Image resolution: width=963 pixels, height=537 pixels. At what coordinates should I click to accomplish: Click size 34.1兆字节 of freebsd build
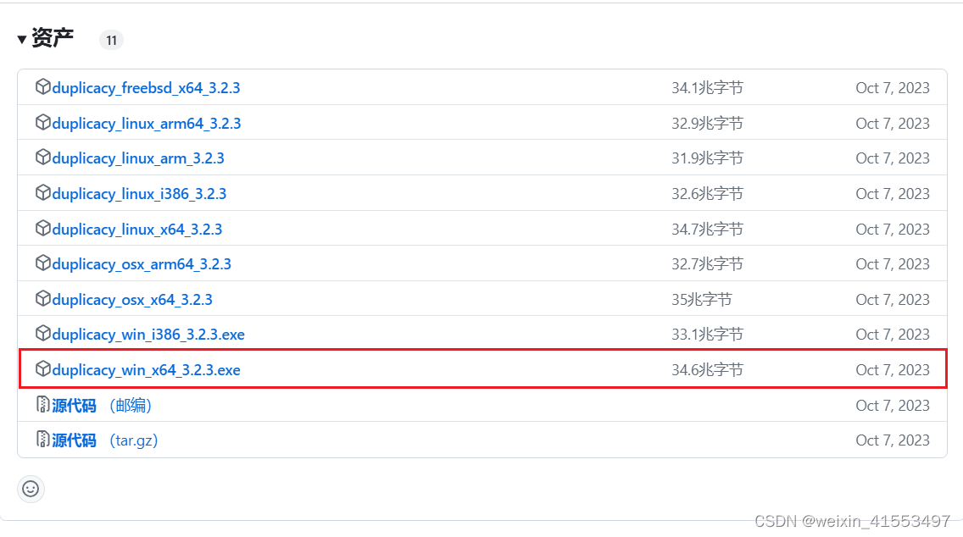708,88
